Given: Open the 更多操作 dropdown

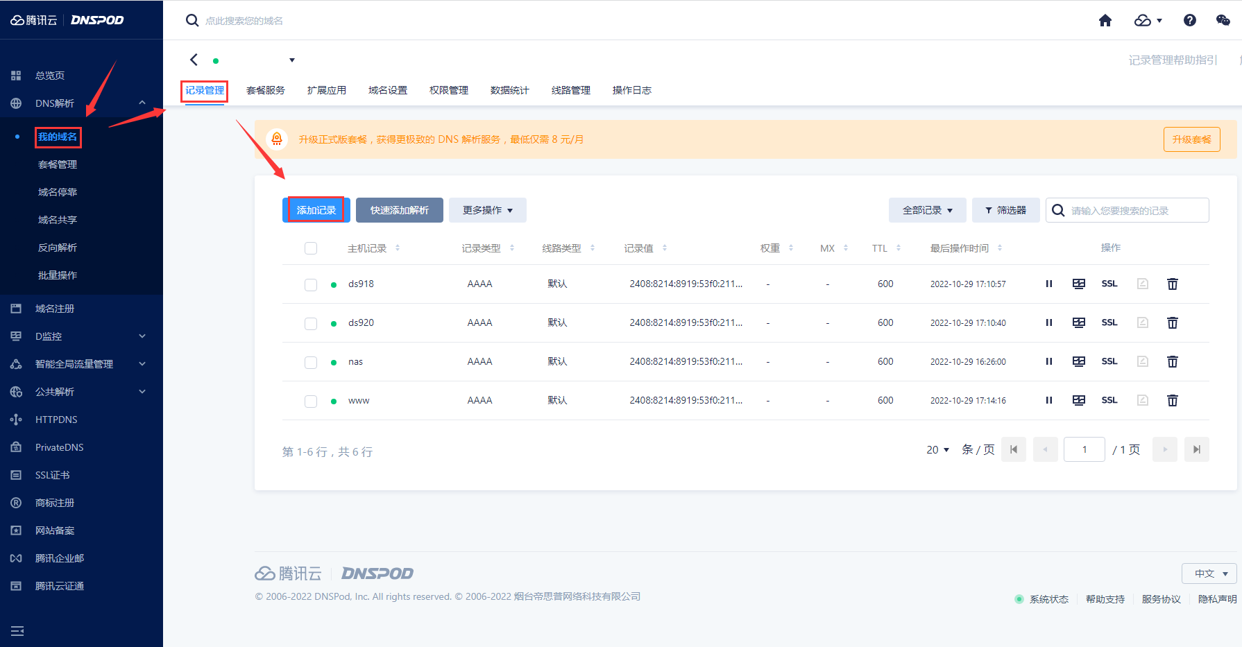Looking at the screenshot, I should coord(487,210).
